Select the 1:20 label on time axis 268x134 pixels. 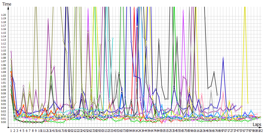coord(4,15)
